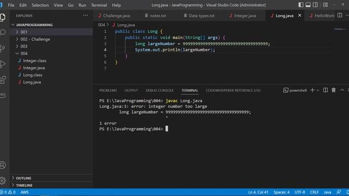Open Long.class in the explorer
Image resolution: width=349 pixels, height=196 pixels.
51,75
